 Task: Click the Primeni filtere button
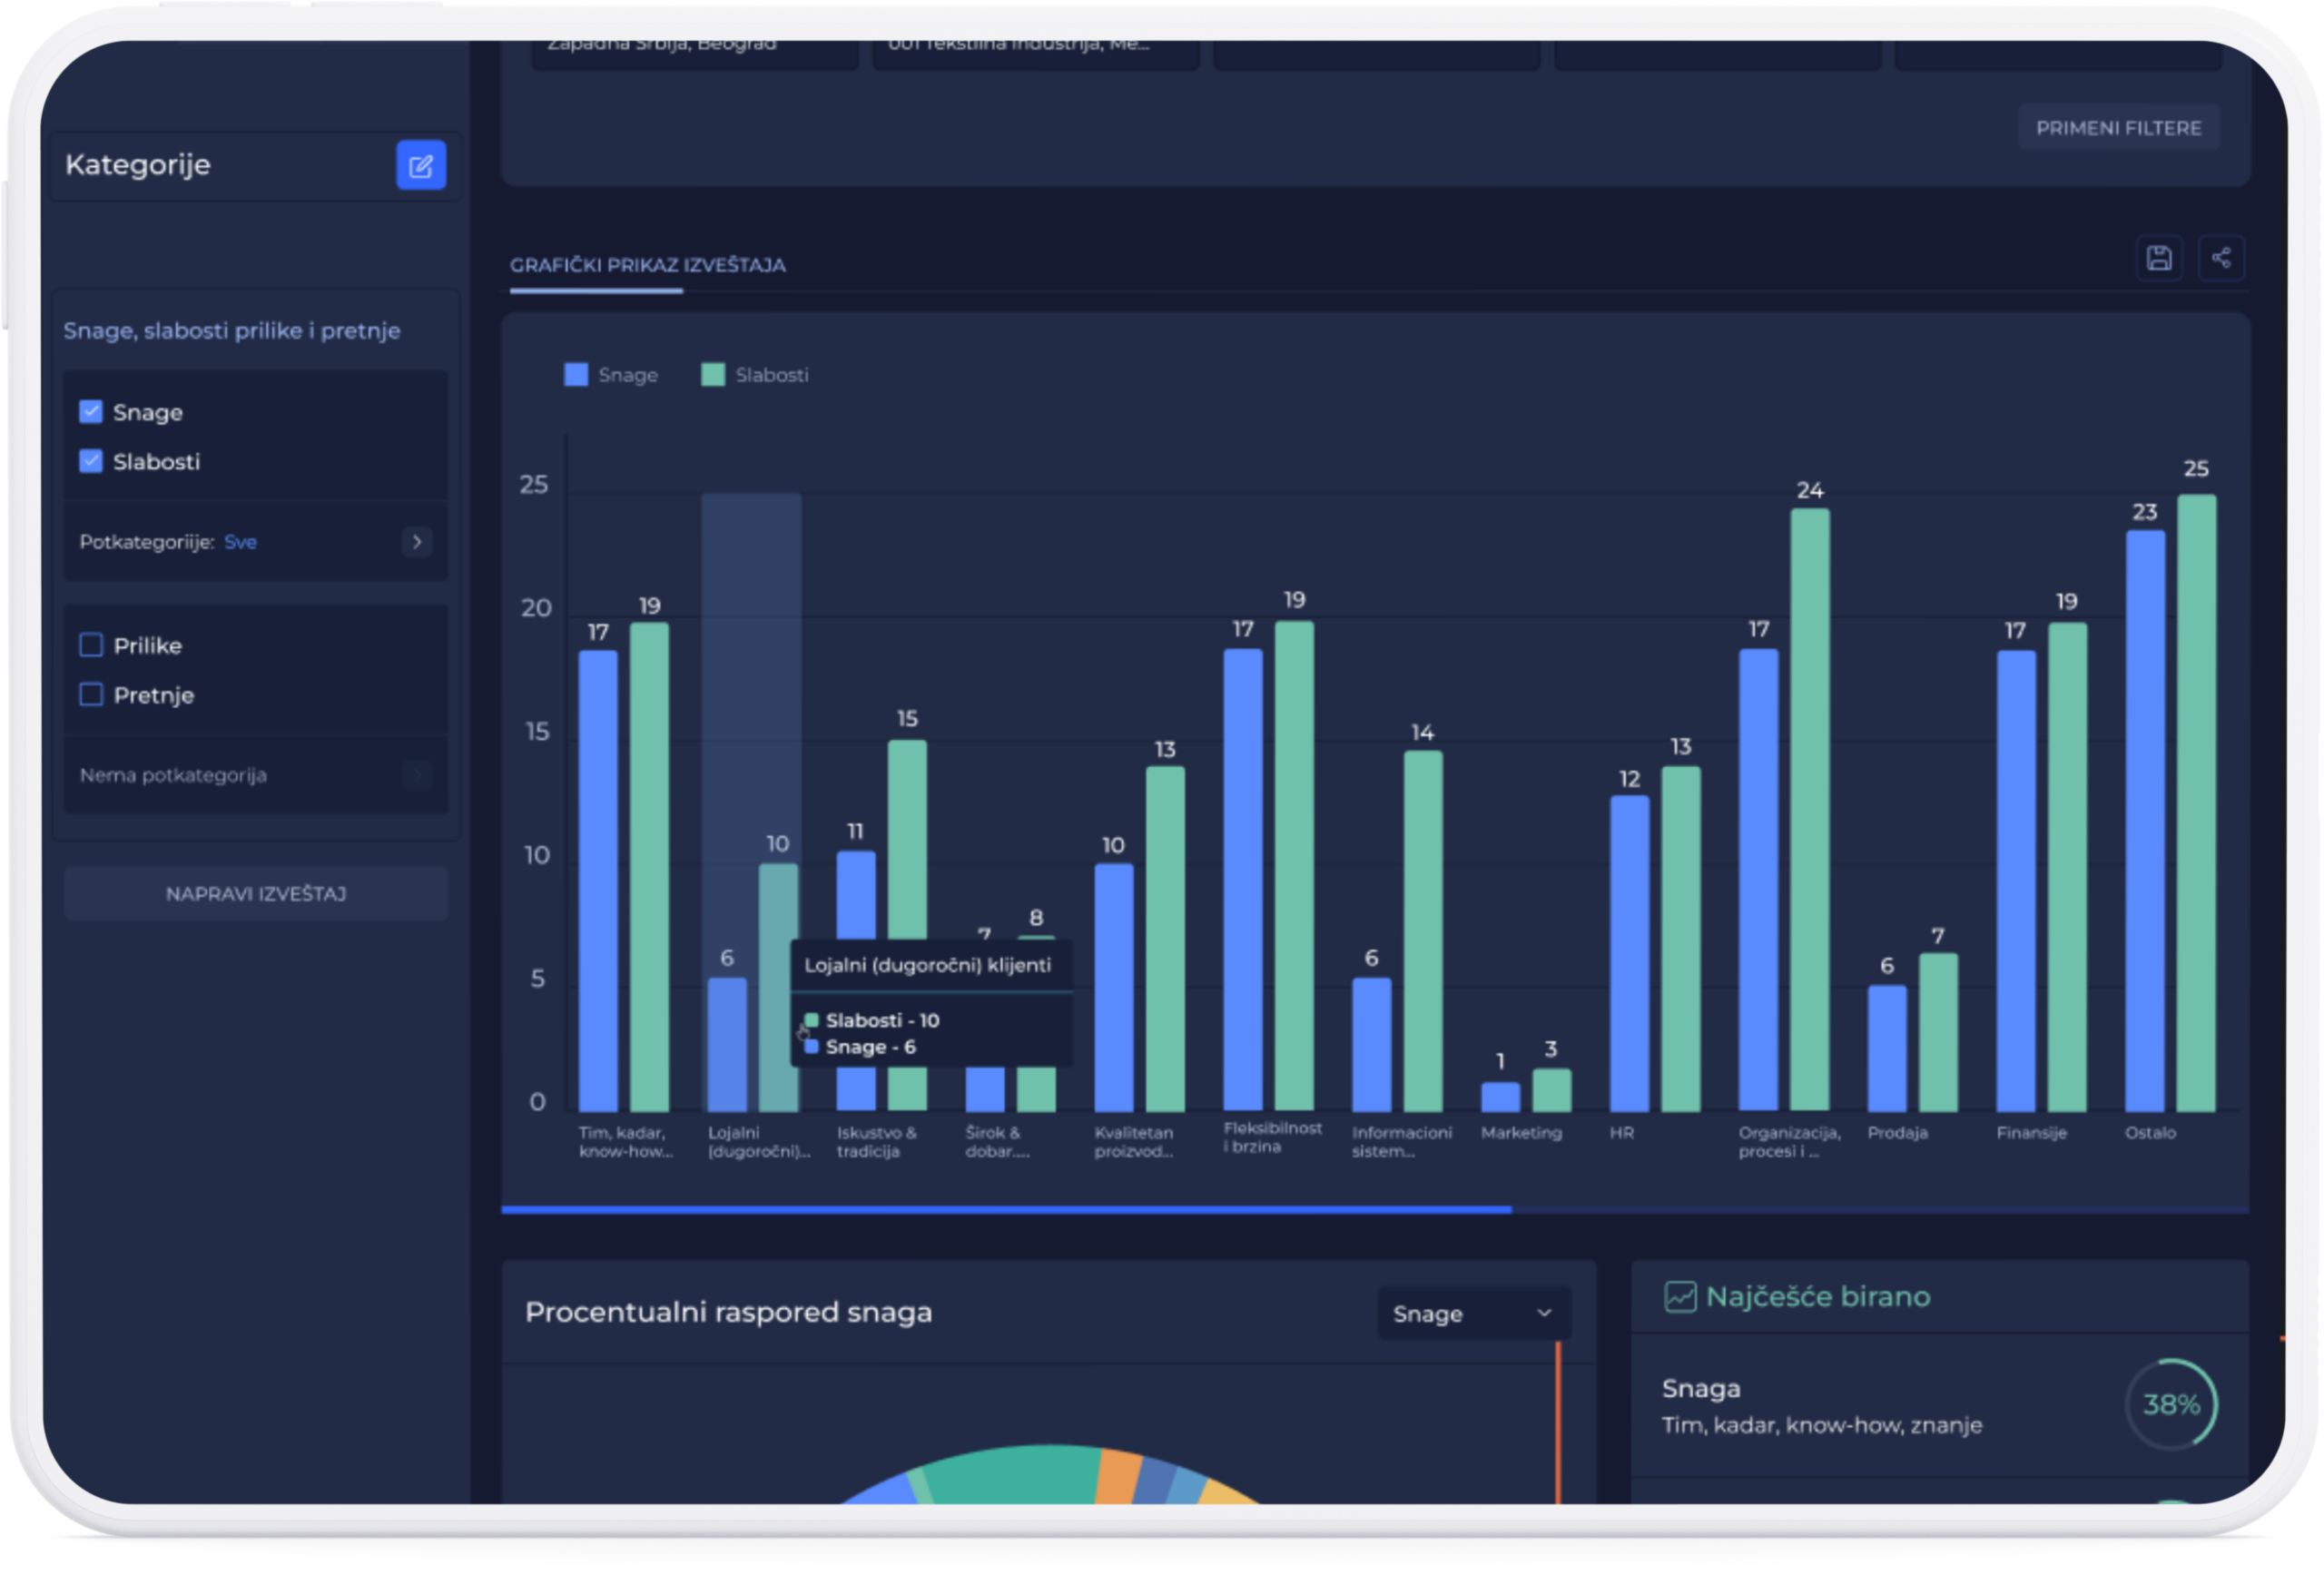click(x=2118, y=128)
